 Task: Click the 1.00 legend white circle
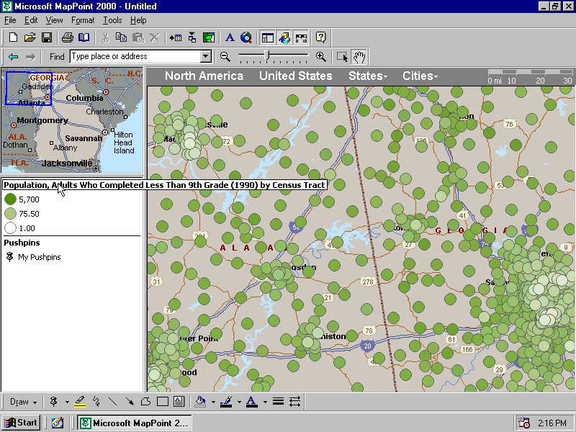click(x=10, y=228)
